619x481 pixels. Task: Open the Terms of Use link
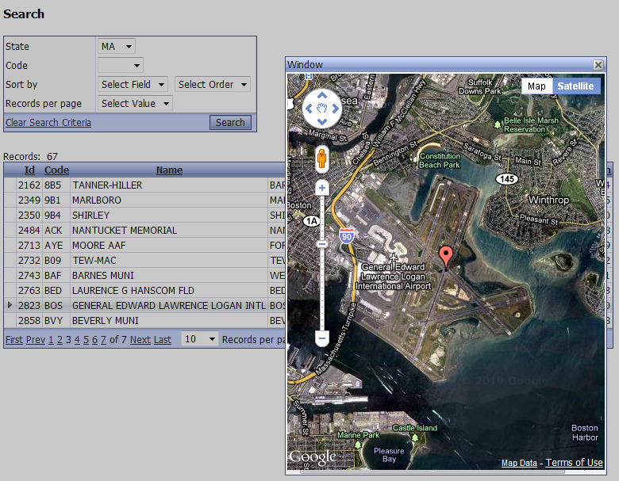pos(574,463)
